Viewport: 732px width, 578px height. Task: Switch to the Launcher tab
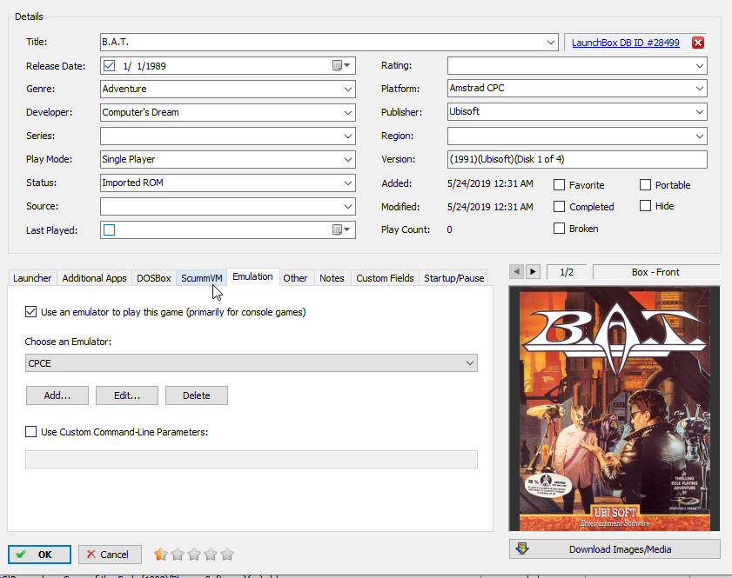(32, 278)
